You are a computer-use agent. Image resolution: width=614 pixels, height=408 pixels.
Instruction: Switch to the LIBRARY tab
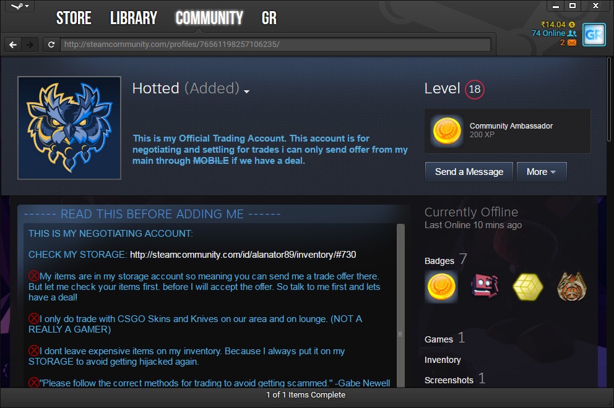pyautogui.click(x=133, y=18)
